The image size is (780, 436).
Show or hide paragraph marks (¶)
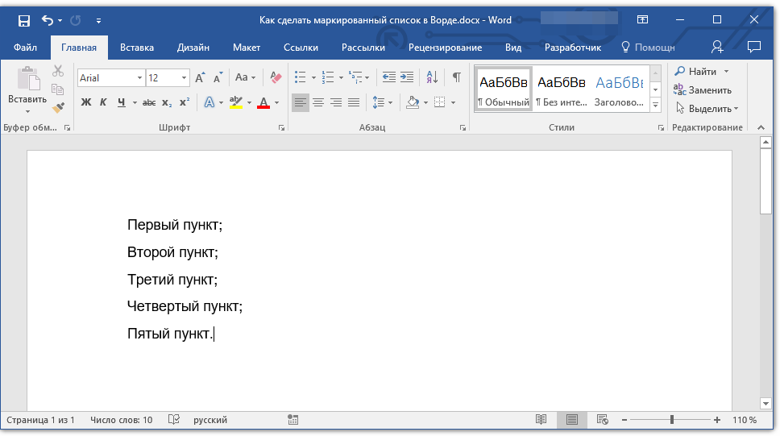pos(456,77)
